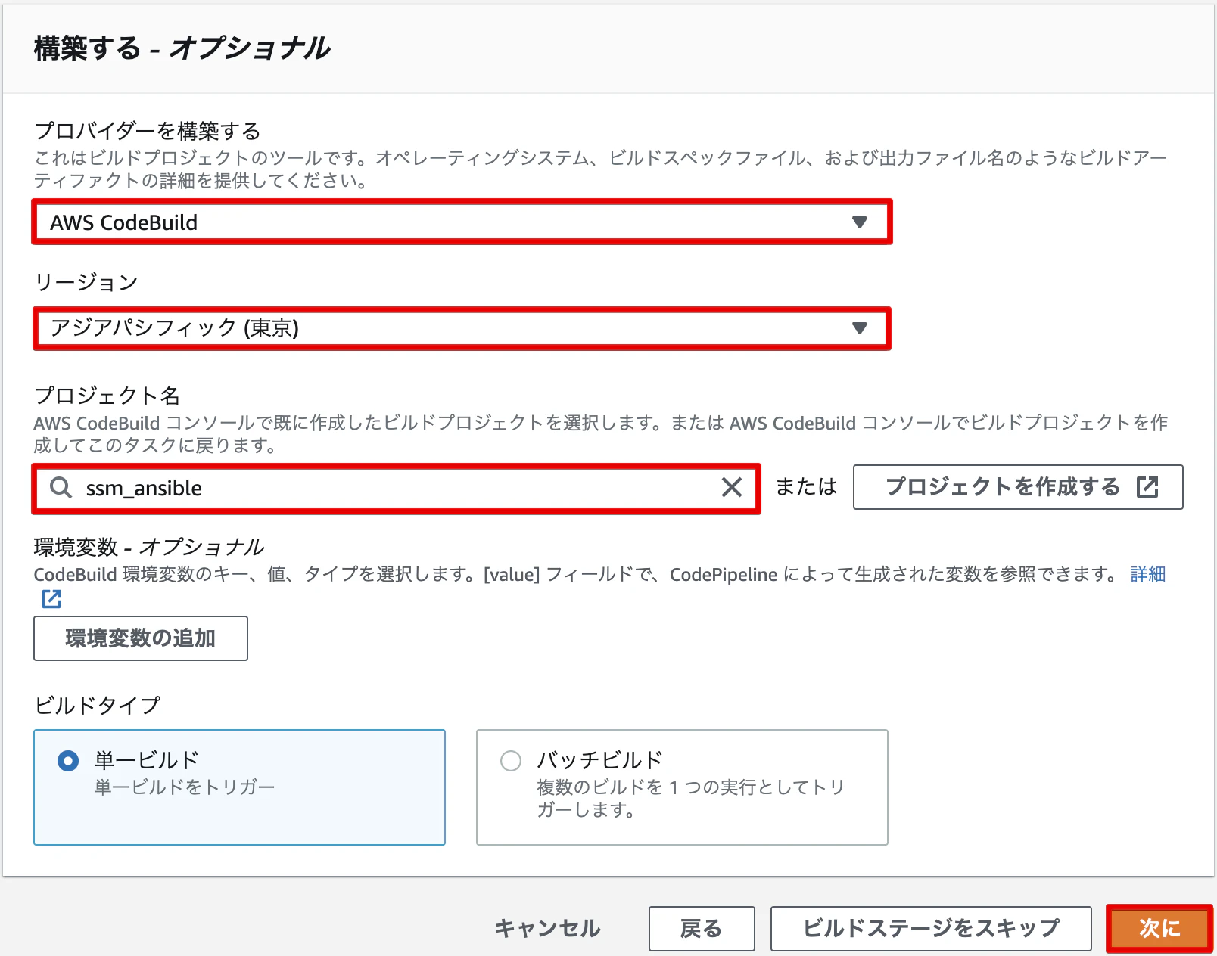Click the ssm_ansible project name search field

pyautogui.click(x=396, y=489)
